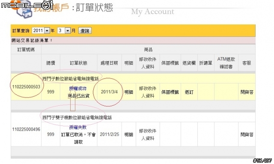
Task: Click 修改收件人資料 for the 2011/3/4 order
Action: (148, 92)
